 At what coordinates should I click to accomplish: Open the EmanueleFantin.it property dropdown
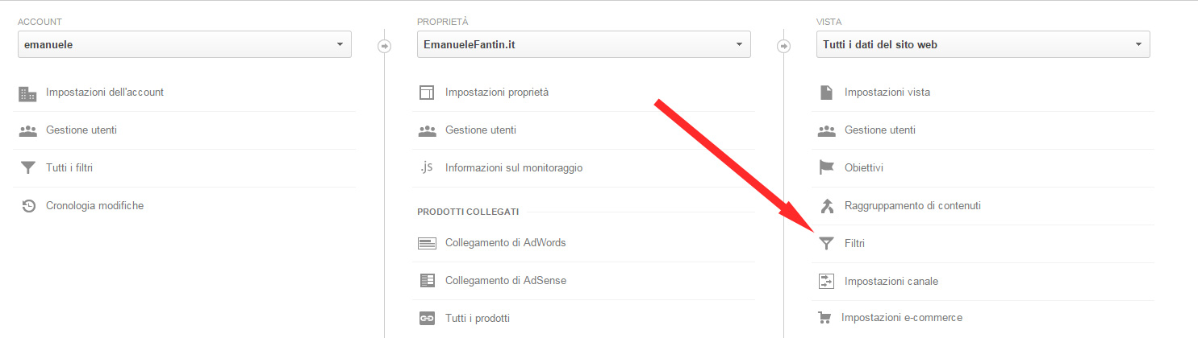click(584, 45)
